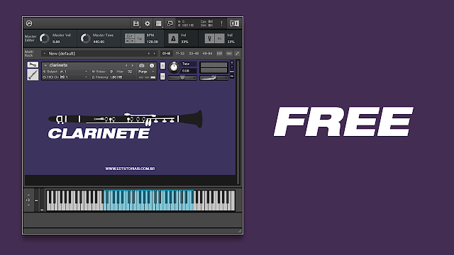Screen dimensions: 454x255
Task: Expand the clarinete instrument name dropdown
Action: (45, 65)
